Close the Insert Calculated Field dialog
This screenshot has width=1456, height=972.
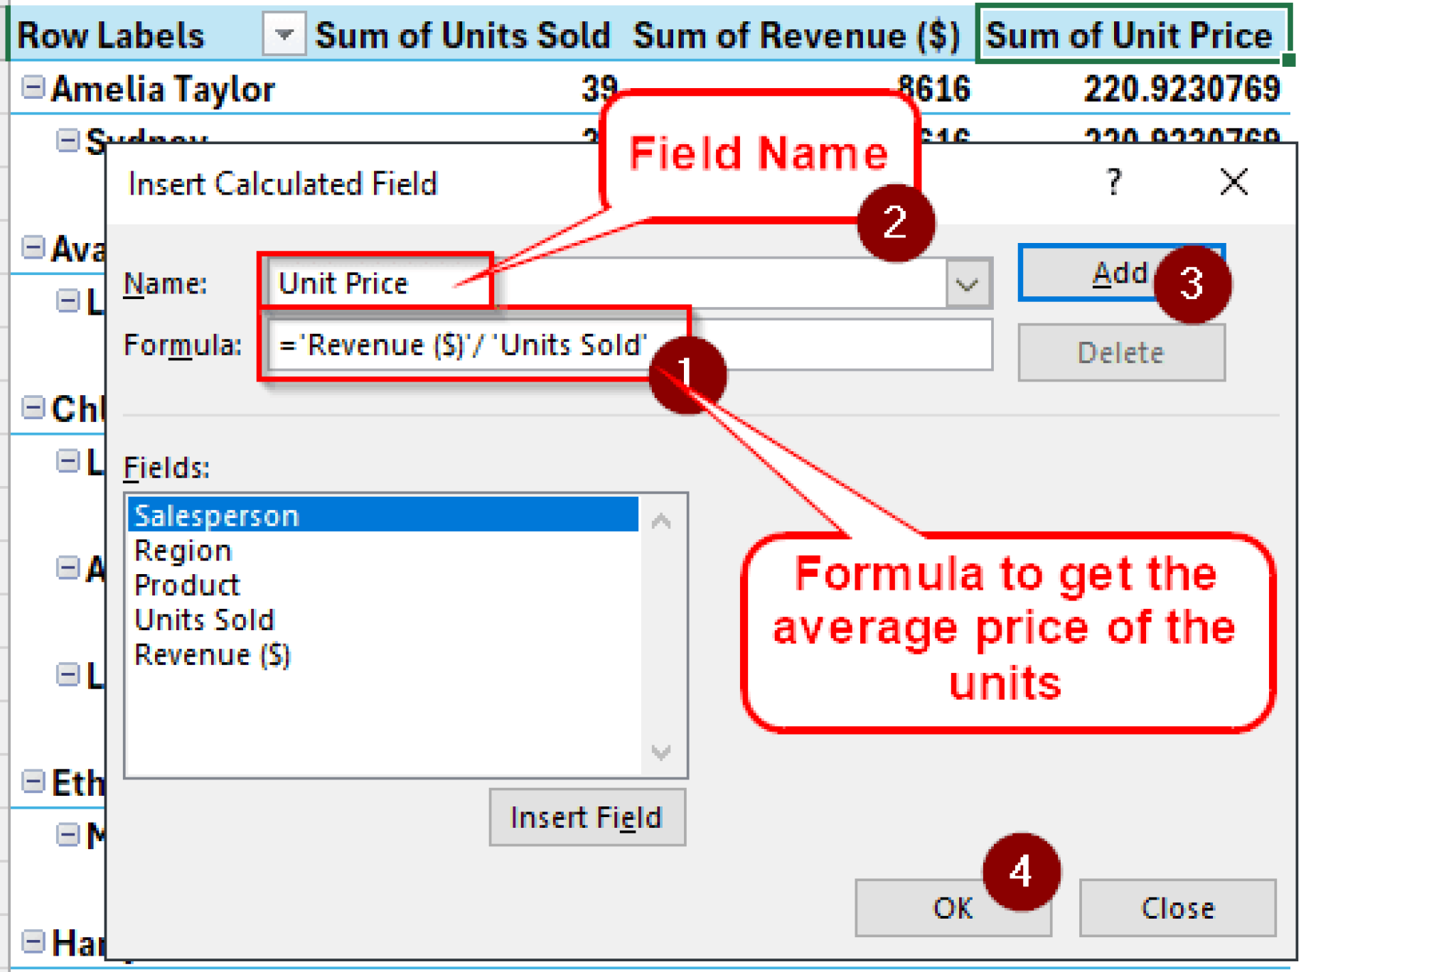tap(1233, 183)
